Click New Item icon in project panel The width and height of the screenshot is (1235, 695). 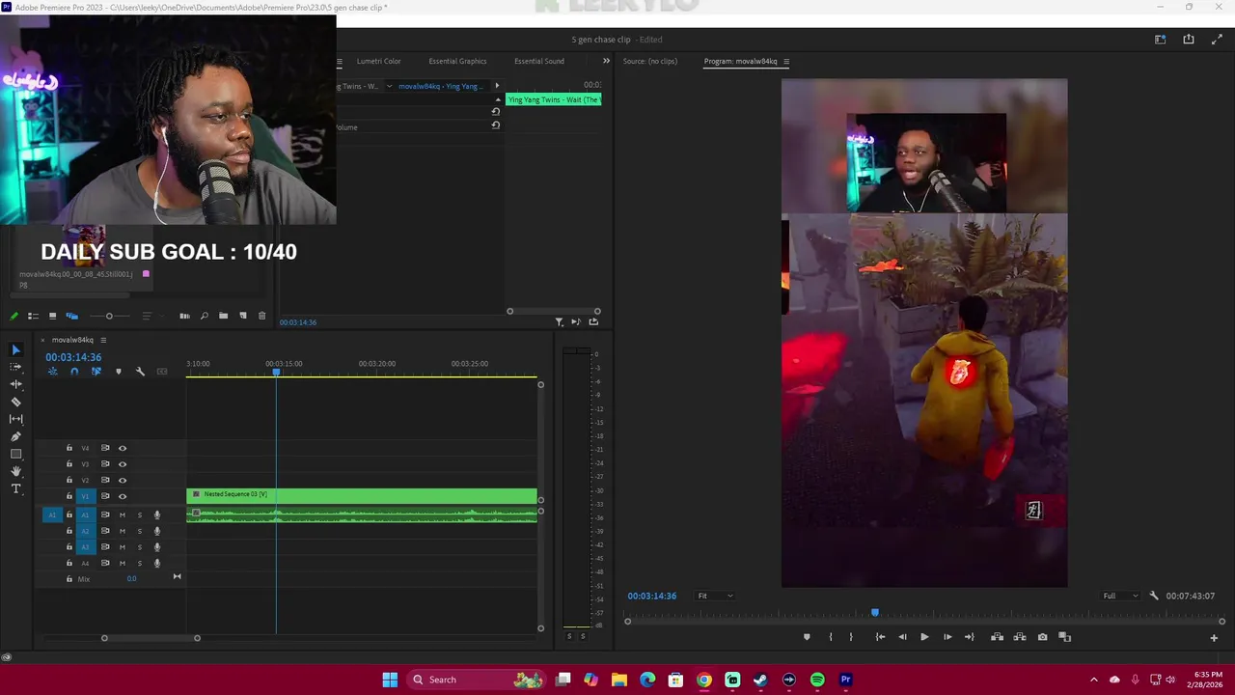pyautogui.click(x=242, y=316)
